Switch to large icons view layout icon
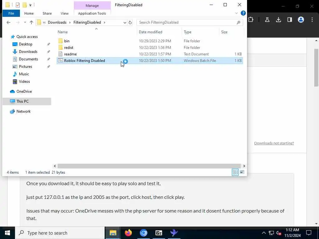 [242, 172]
